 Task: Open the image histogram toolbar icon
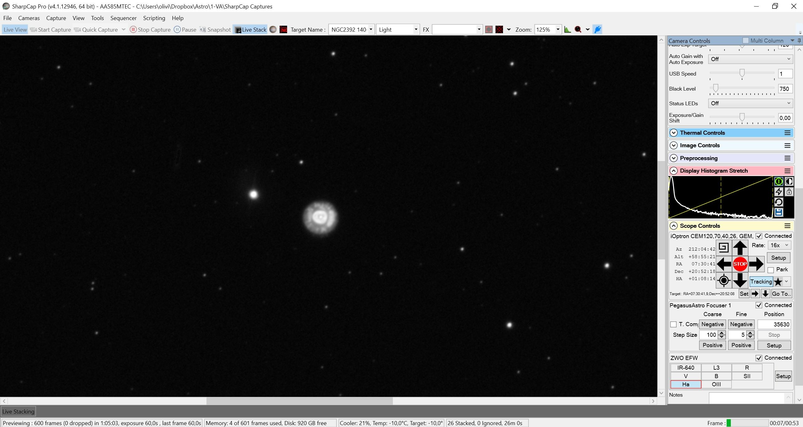click(567, 29)
